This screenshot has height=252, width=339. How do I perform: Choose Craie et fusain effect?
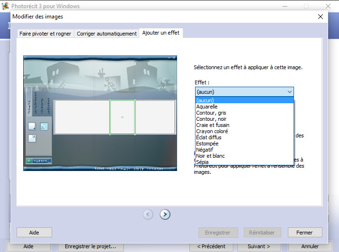244,125
